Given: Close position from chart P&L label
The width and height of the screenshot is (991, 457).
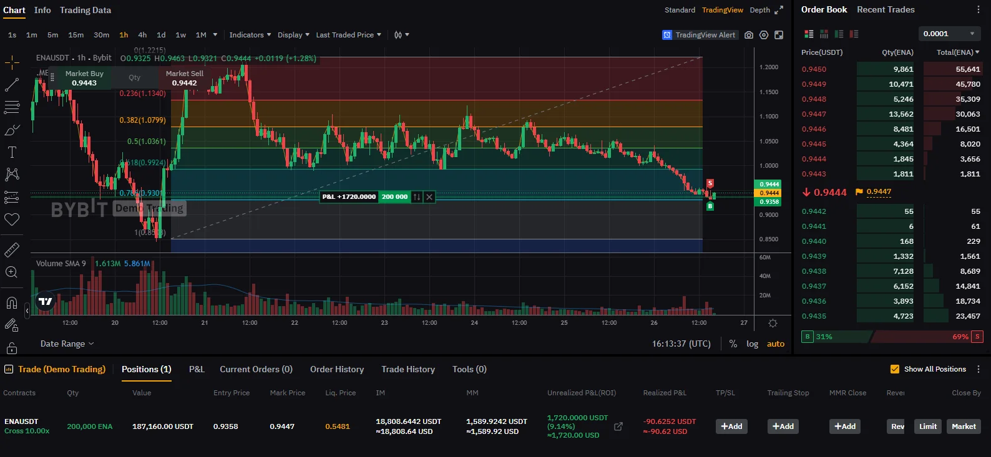Looking at the screenshot, I should point(429,197).
